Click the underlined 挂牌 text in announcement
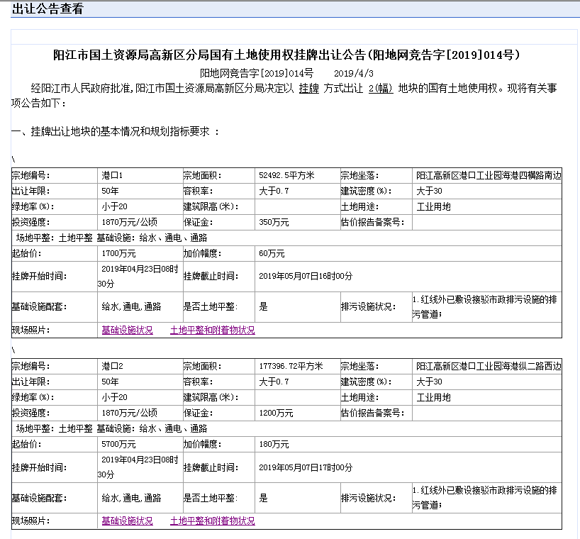Viewport: 580px width, 539px height. pos(309,89)
